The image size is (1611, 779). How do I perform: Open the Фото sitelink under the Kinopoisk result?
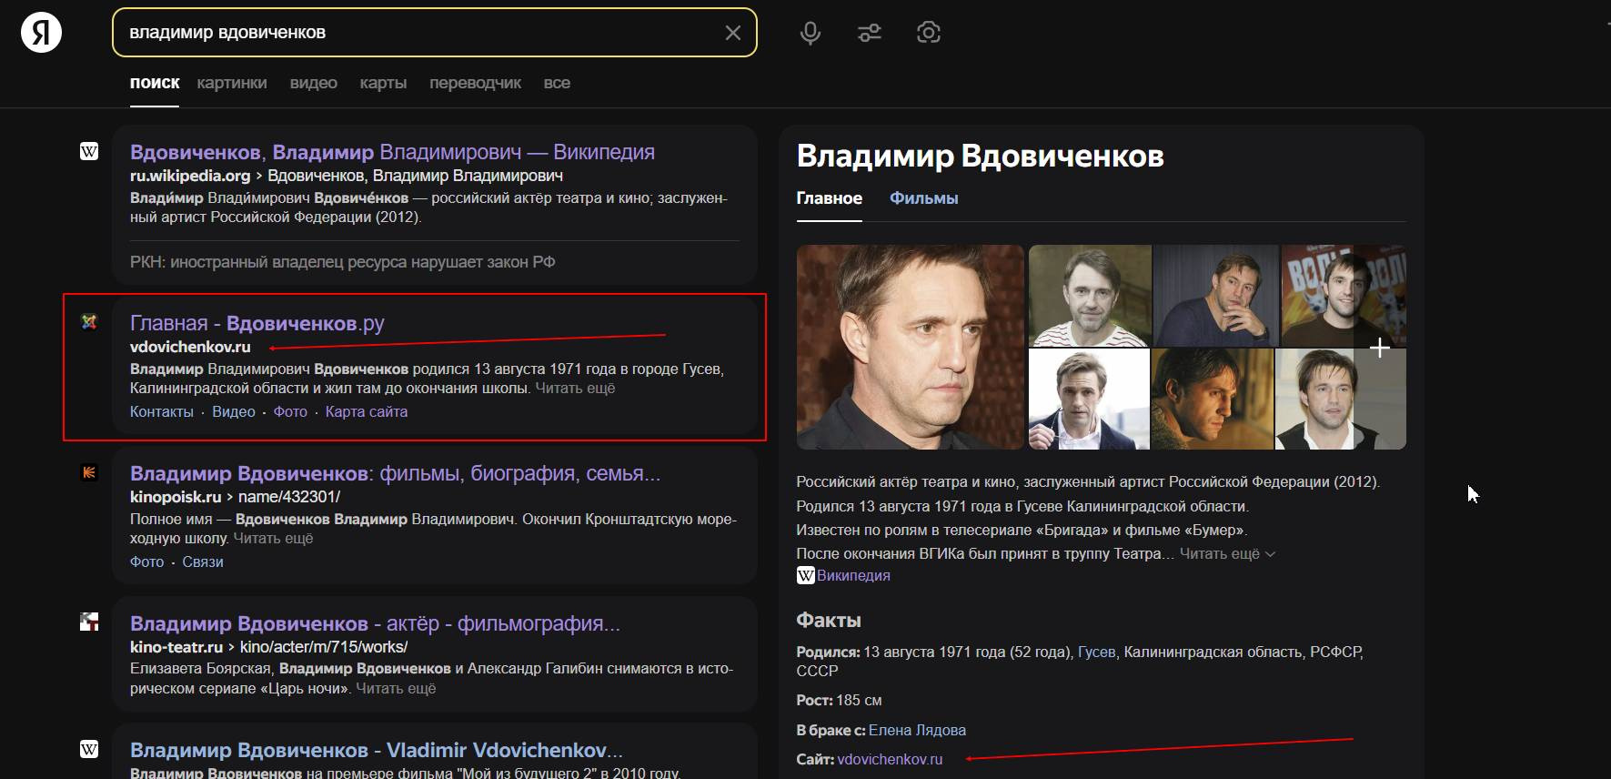(147, 561)
